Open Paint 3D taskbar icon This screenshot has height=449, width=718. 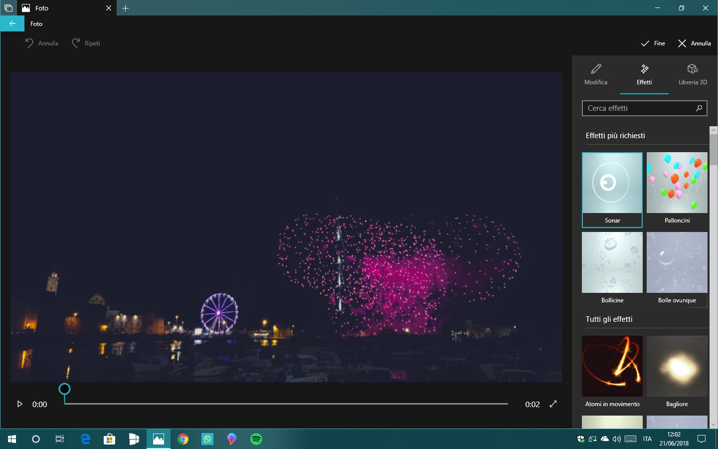(x=232, y=439)
